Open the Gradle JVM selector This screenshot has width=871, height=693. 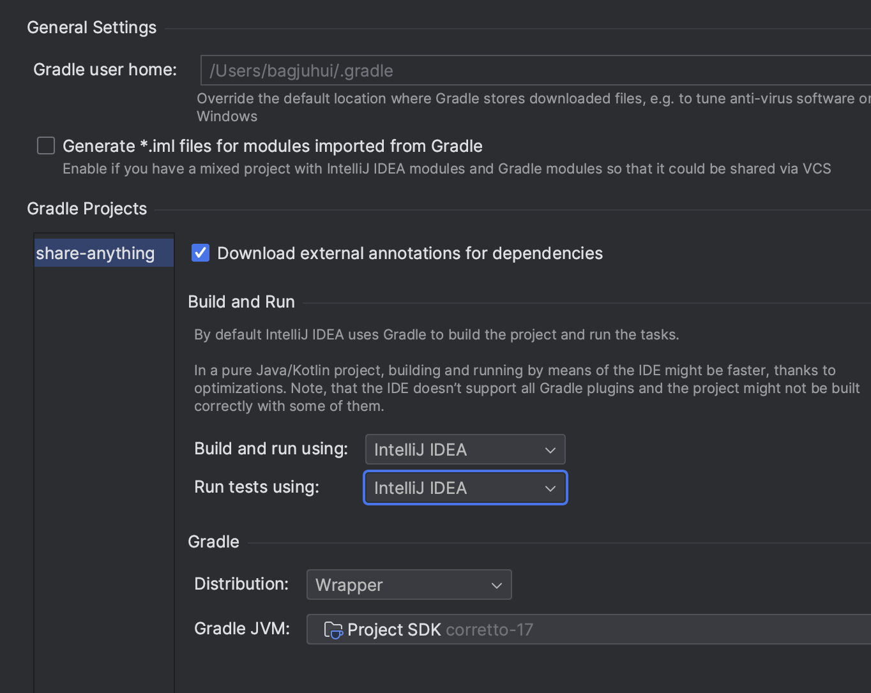(587, 630)
